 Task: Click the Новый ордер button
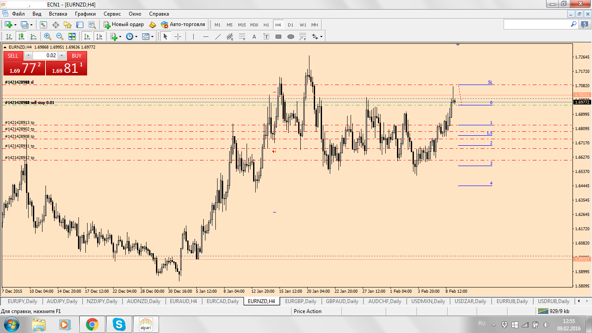[x=124, y=25]
